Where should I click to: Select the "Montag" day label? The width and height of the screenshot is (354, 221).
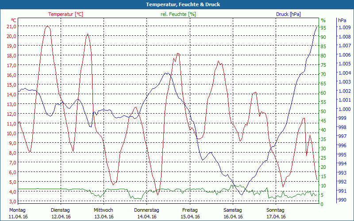click(17, 210)
